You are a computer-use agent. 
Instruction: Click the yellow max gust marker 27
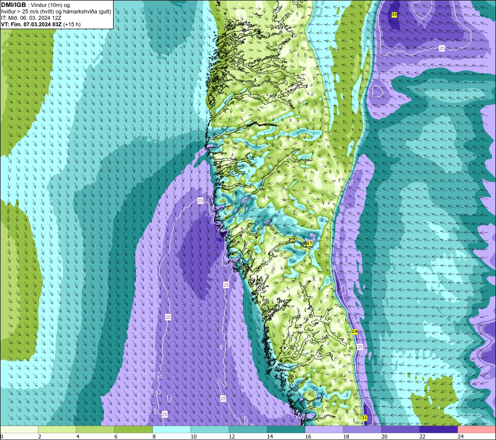click(310, 243)
